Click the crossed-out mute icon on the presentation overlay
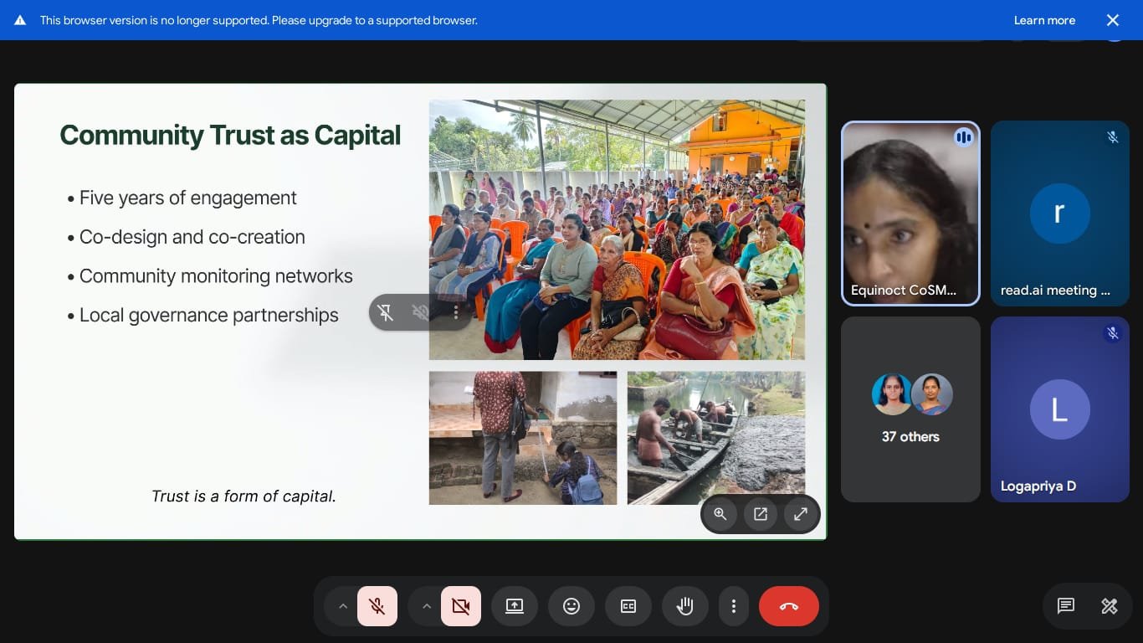The height and width of the screenshot is (643, 1143). (x=420, y=312)
